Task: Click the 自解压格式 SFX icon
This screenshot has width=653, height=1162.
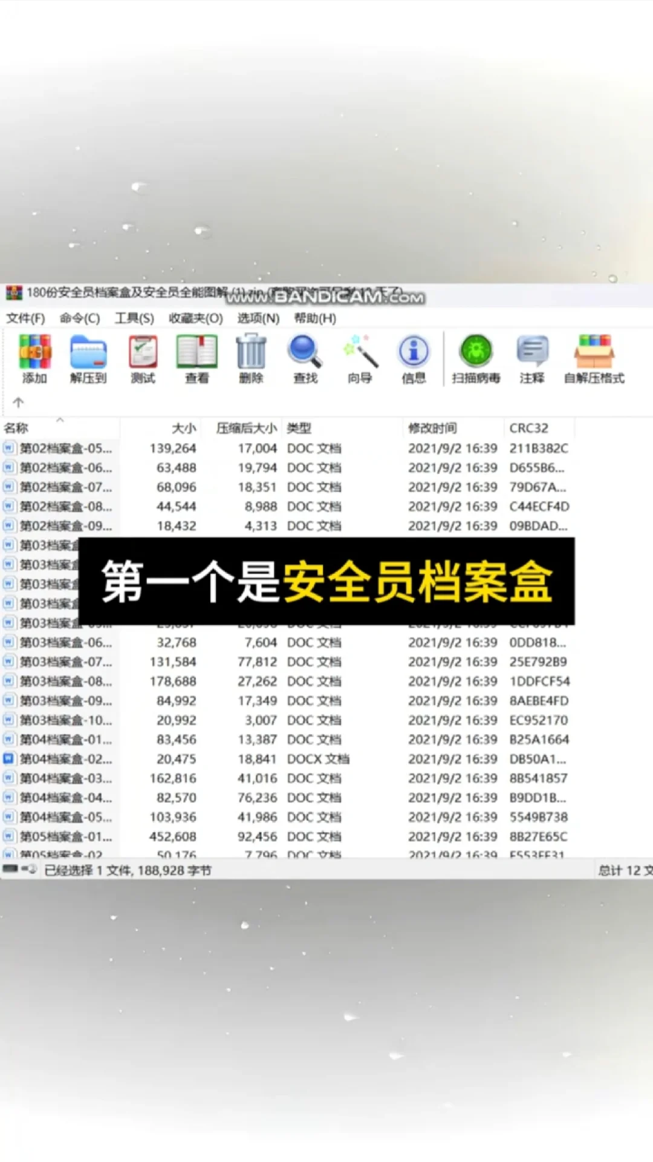Action: [x=594, y=352]
